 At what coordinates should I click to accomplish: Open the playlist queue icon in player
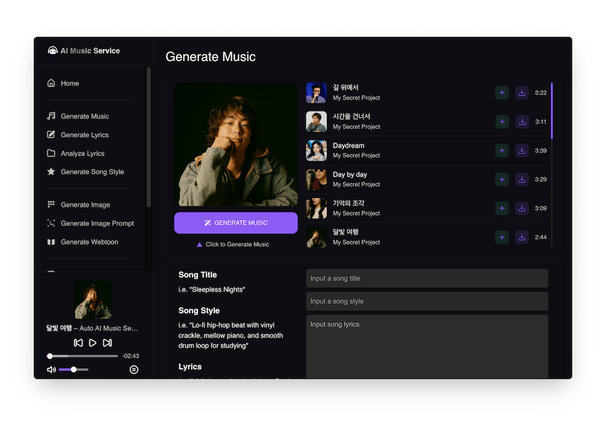[134, 369]
